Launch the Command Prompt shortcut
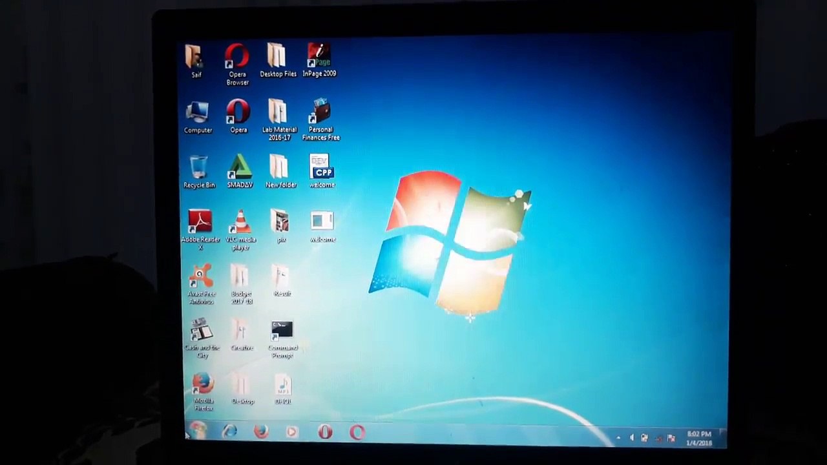 [x=283, y=338]
